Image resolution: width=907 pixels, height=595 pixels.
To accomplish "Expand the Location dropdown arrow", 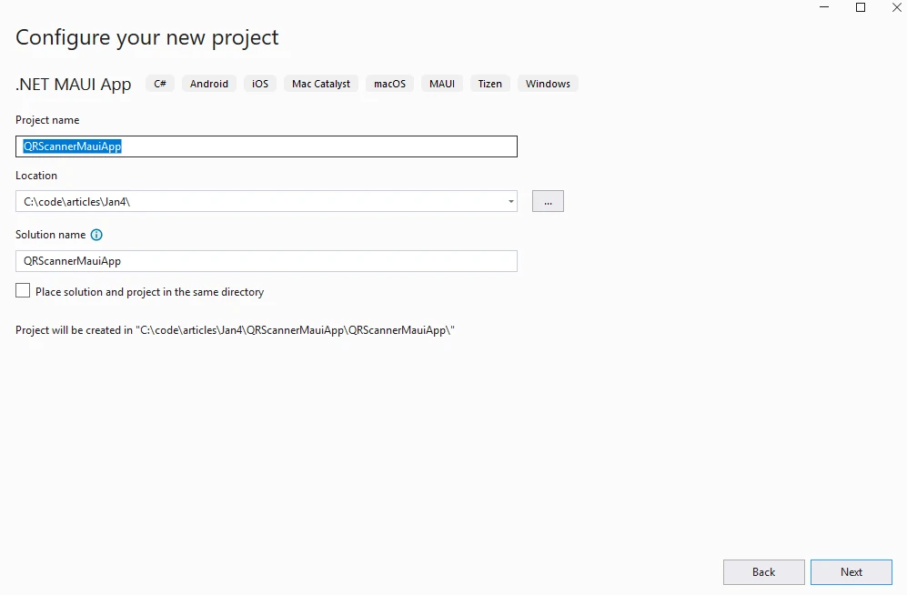I will pos(510,201).
